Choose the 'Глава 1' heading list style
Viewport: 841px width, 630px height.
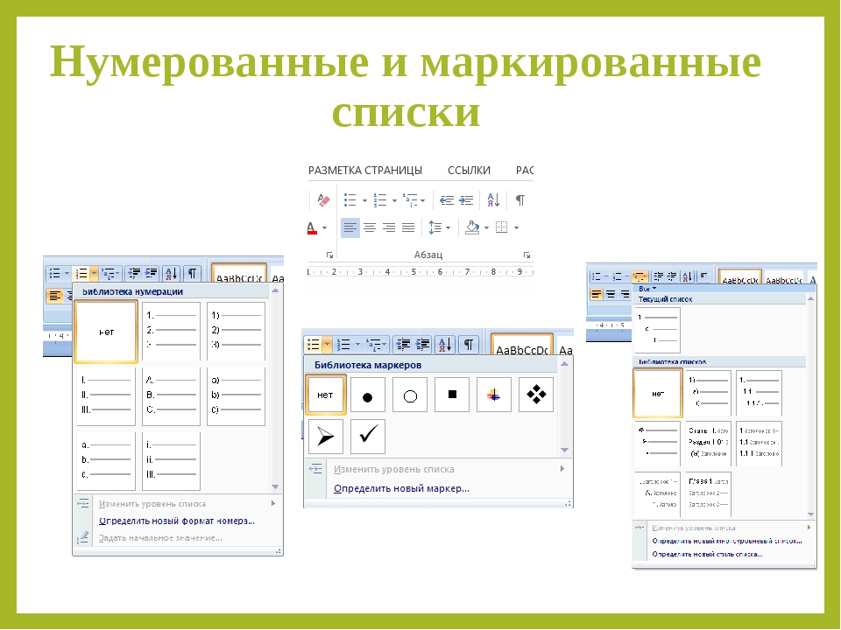click(x=709, y=493)
